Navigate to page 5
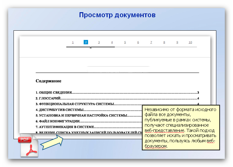233x167 pixels. point(125,43)
